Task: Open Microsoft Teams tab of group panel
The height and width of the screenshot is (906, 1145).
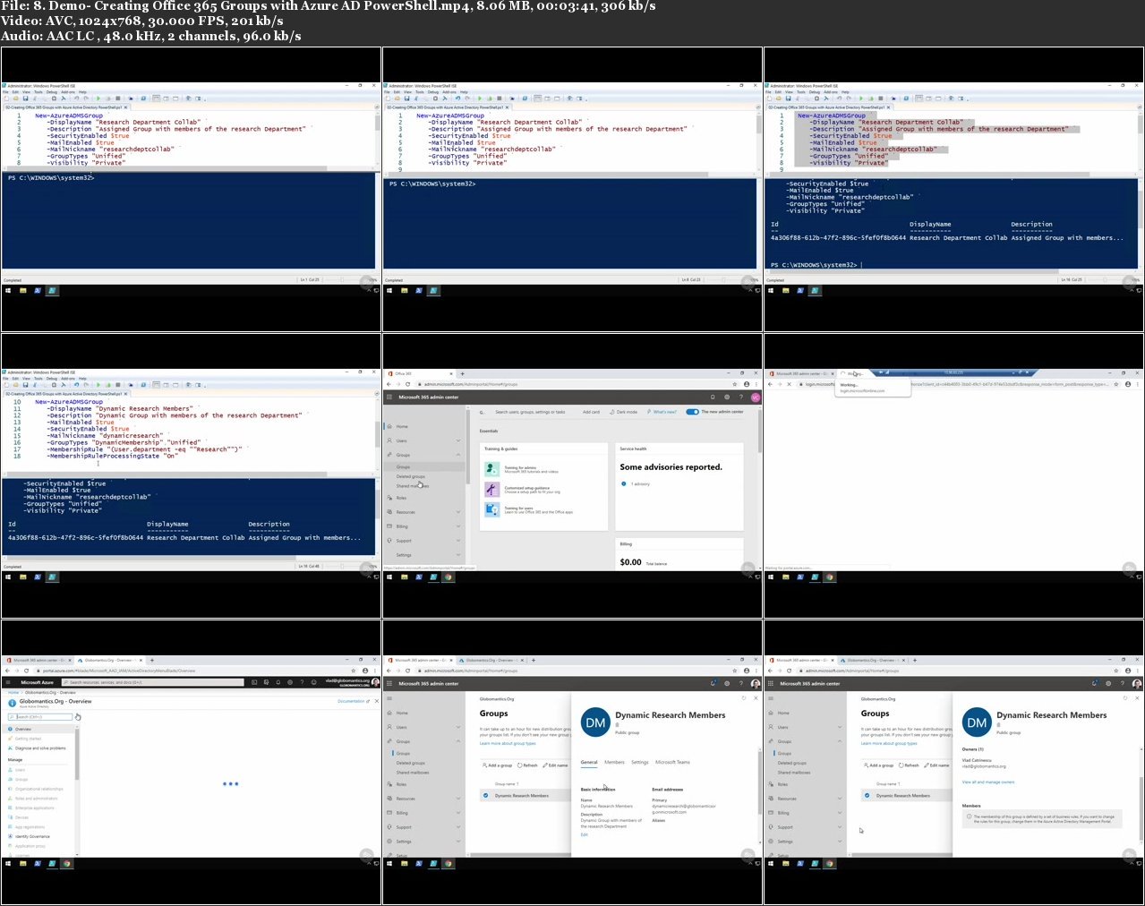Action: click(x=672, y=762)
